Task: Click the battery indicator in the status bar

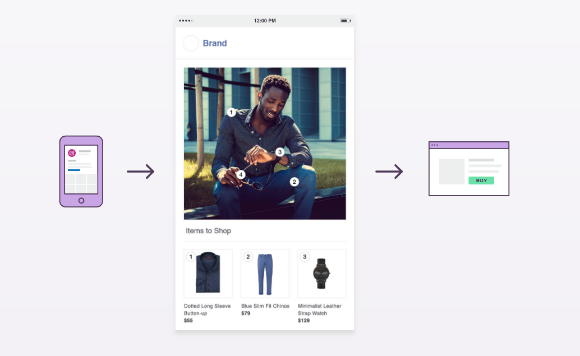Action: click(x=345, y=21)
